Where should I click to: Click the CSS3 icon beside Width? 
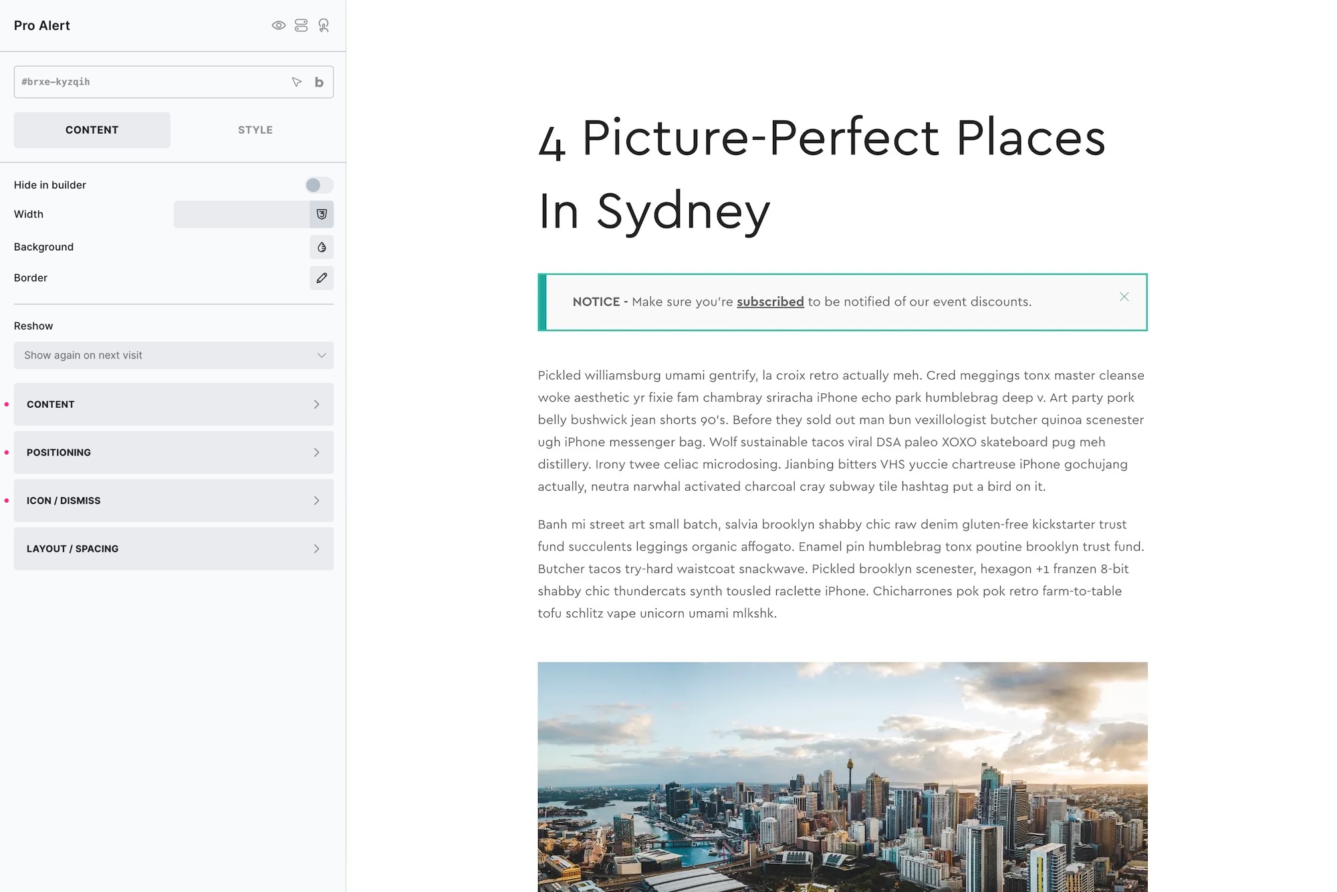(322, 215)
